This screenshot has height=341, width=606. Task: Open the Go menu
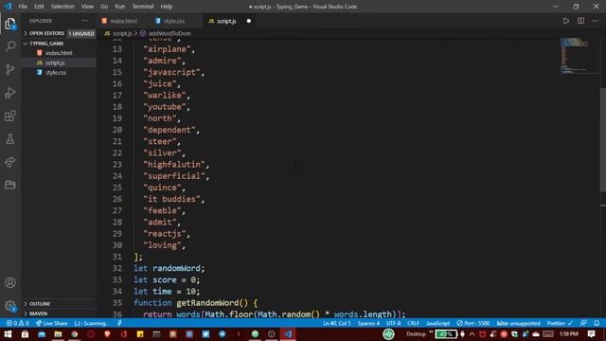[x=104, y=7]
